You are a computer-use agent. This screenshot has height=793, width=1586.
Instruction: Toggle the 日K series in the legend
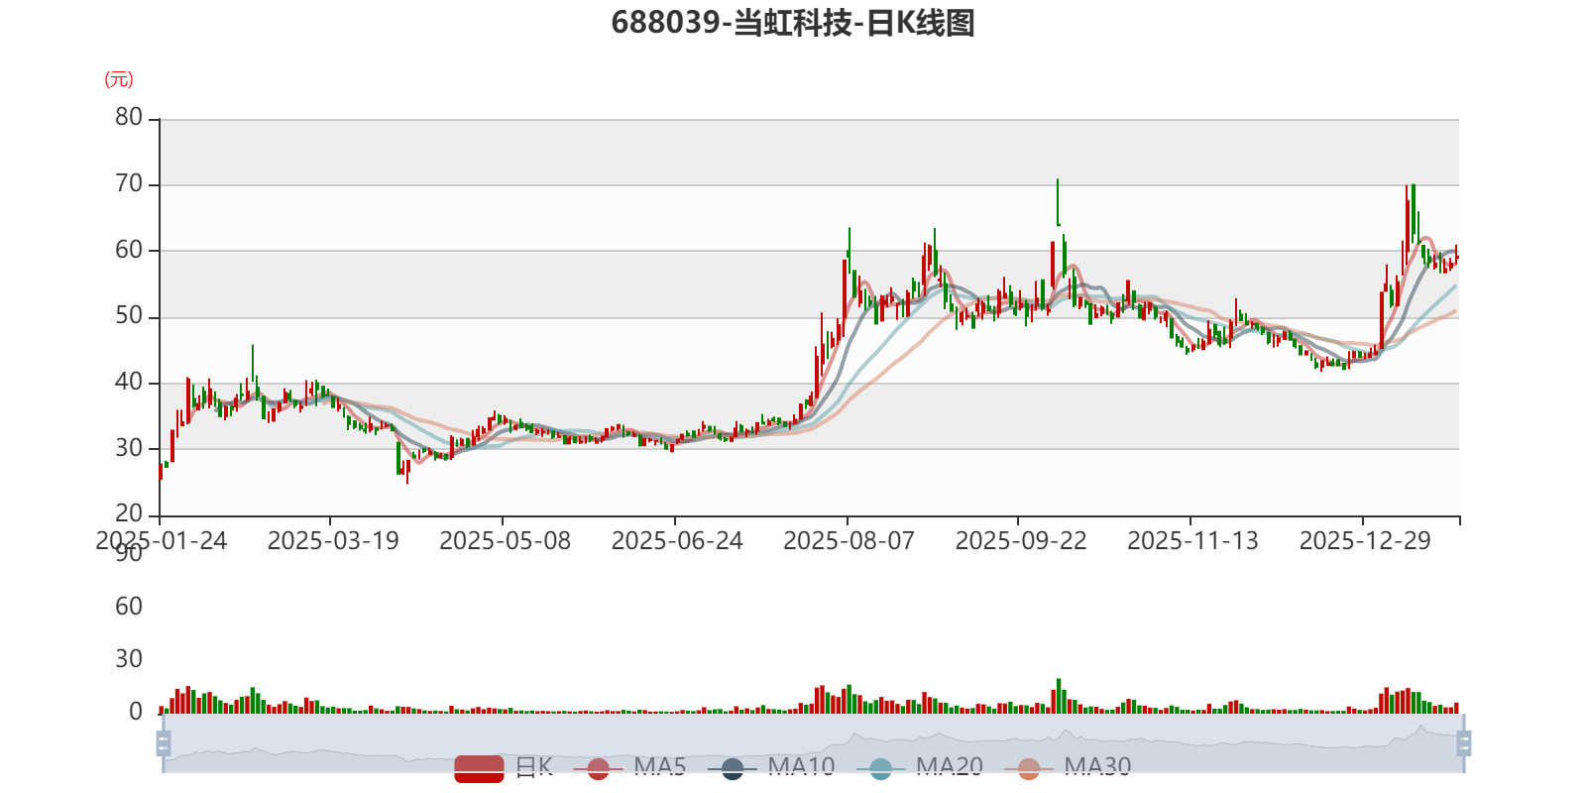pyautogui.click(x=504, y=767)
